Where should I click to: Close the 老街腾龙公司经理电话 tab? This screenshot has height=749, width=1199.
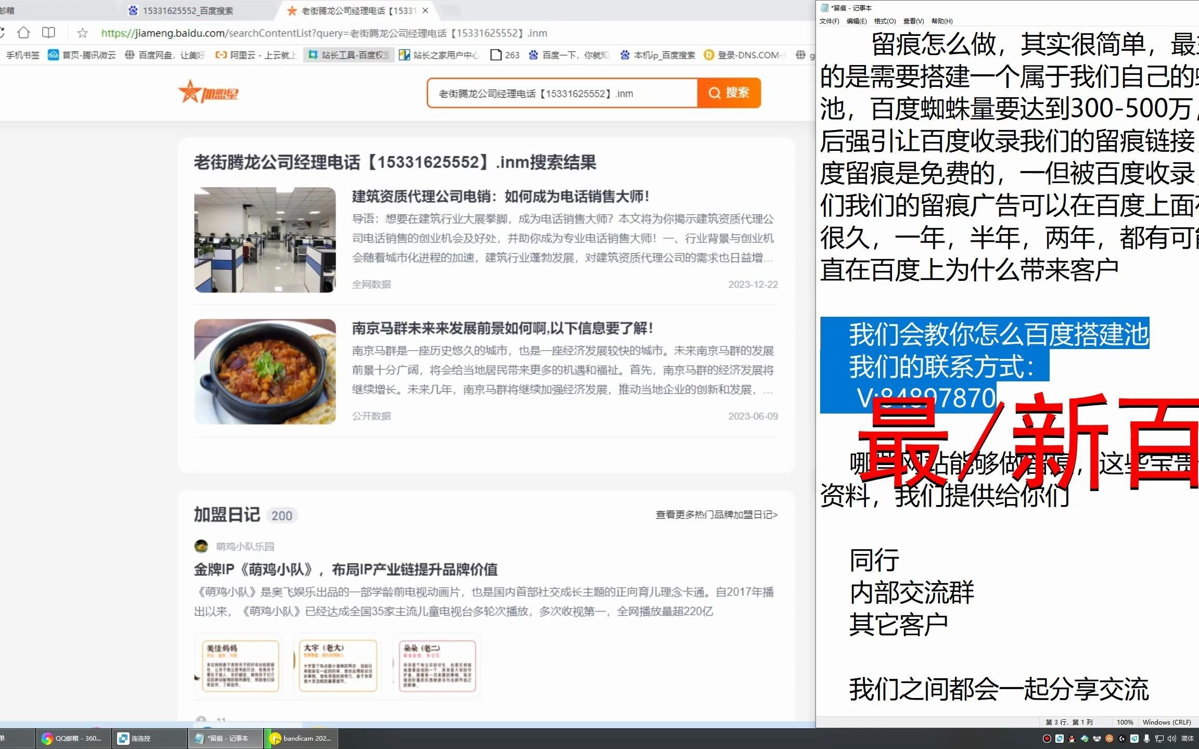point(425,10)
